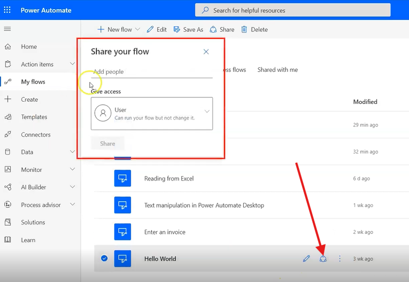Click the Templates icon in the sidebar
The image size is (409, 282).
8,117
